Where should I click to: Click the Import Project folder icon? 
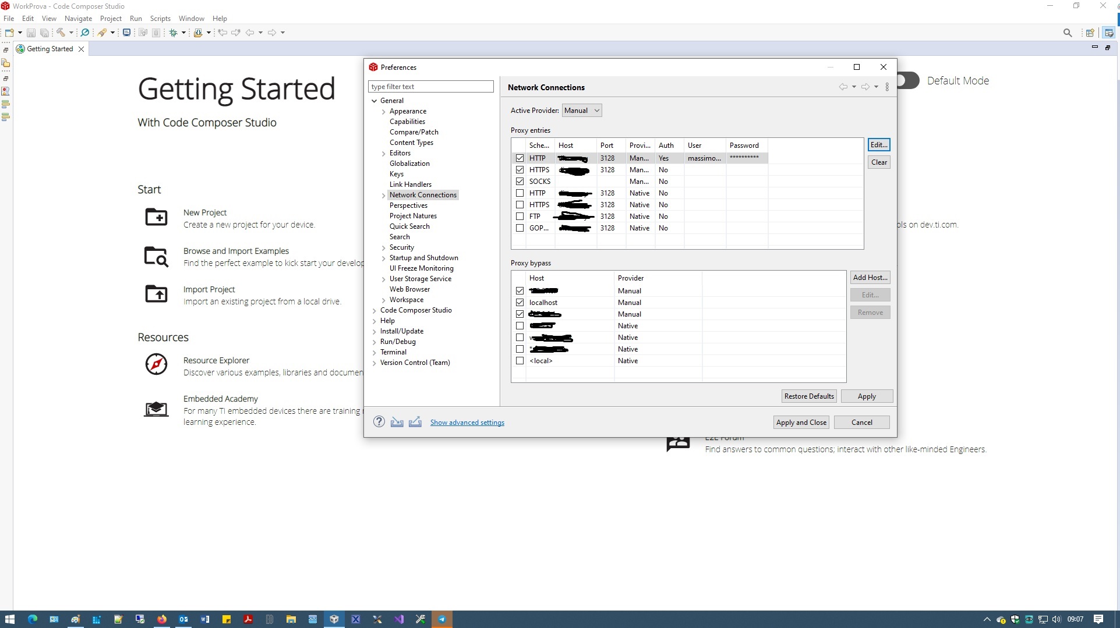tap(156, 294)
